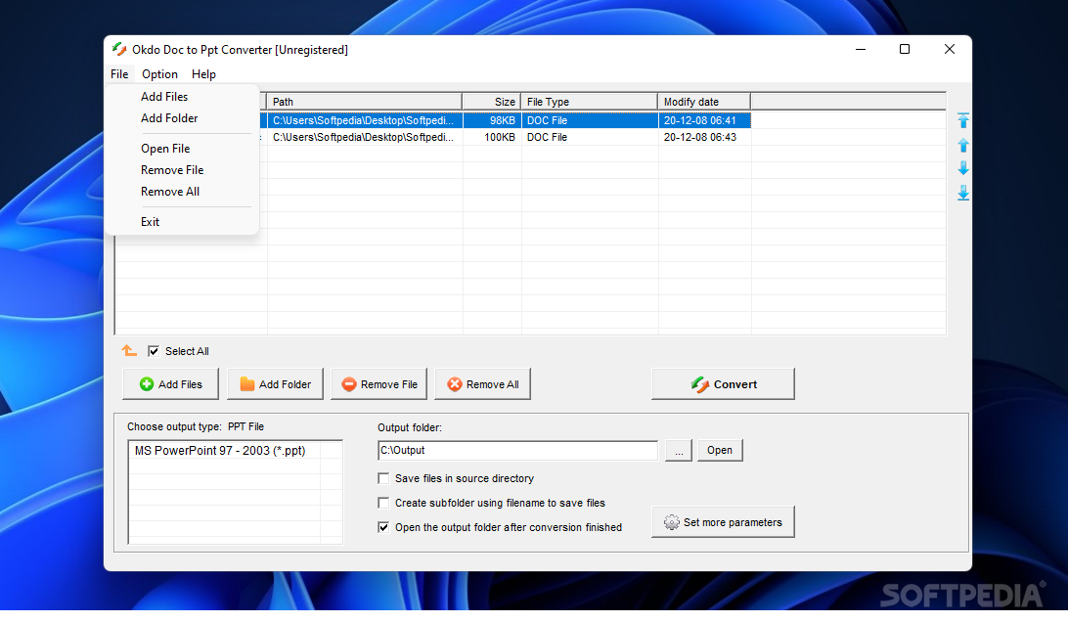Viewport: 1068px width, 622px height.
Task: Choose Add Folder from File menu
Action: [169, 118]
